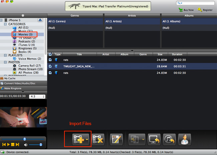Click the Voice Memos icon
The image size is (217, 155).
[15, 59]
